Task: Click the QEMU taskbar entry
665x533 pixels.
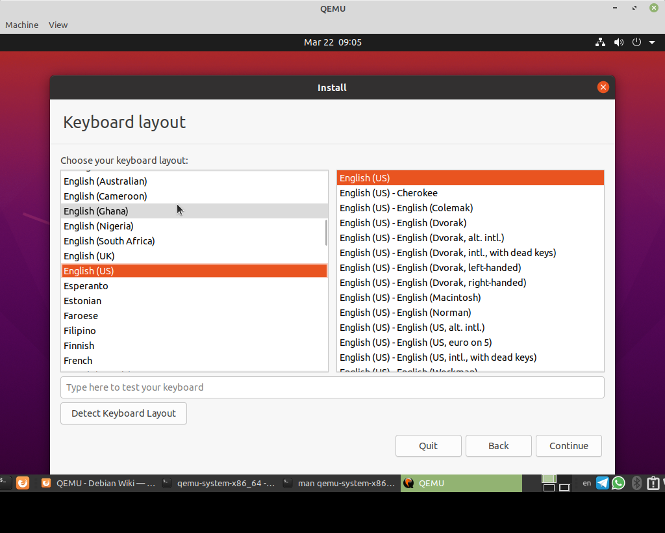Action: (x=462, y=483)
